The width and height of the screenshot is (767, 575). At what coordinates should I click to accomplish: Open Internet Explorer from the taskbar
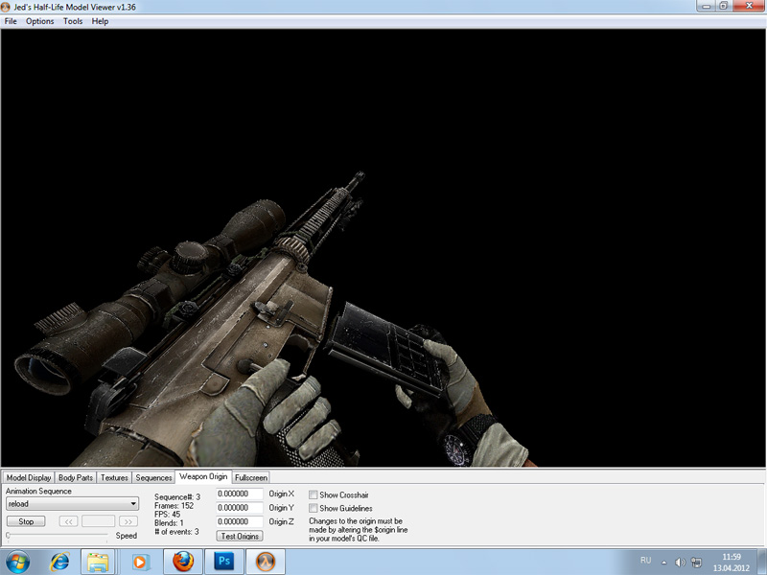(x=58, y=561)
